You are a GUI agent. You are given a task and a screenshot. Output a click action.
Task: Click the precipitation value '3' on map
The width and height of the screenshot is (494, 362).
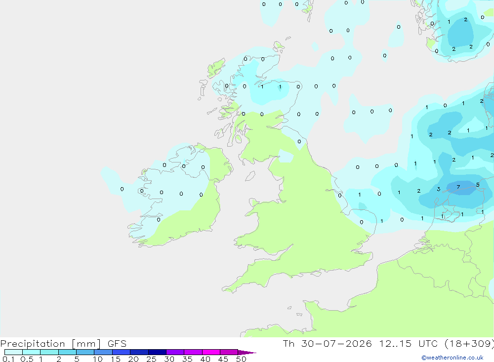pos(438,189)
